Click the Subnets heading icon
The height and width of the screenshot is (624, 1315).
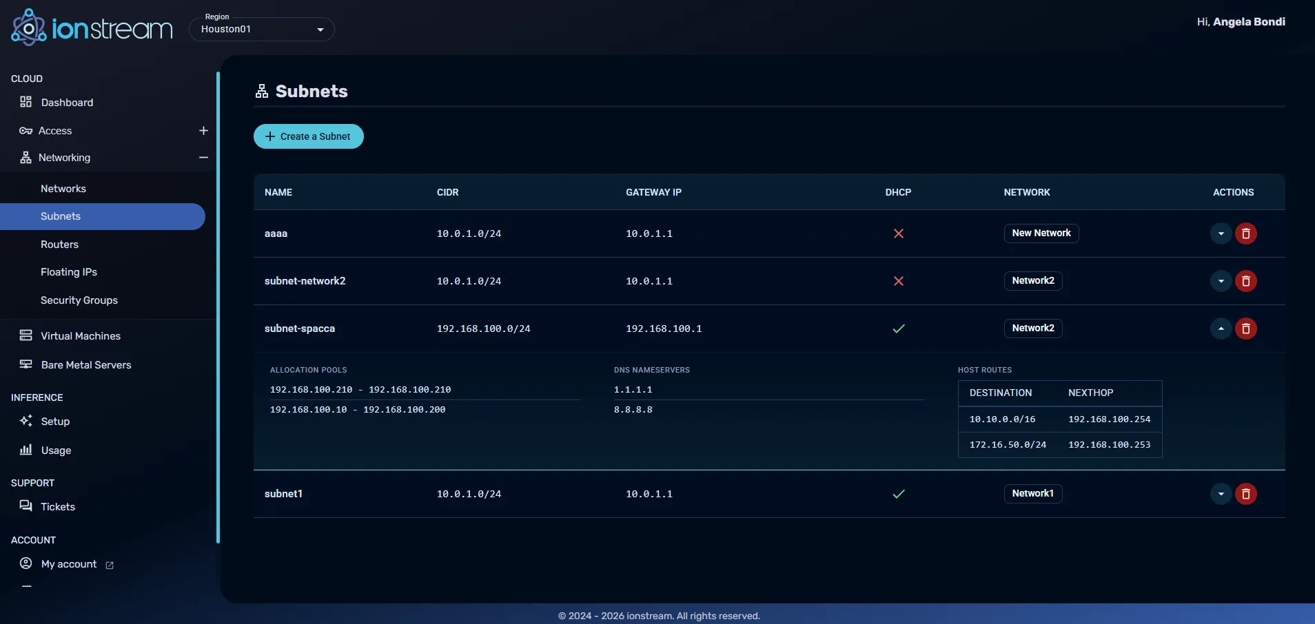click(262, 91)
